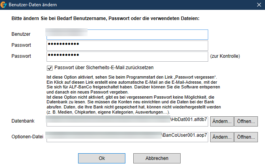Open the Optionen-Datei with Öffnen...

246,137
